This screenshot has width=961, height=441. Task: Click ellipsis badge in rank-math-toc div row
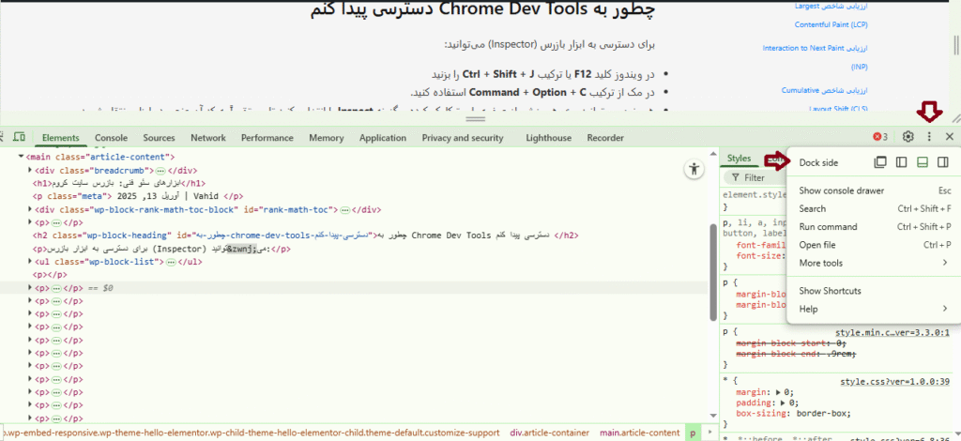click(x=345, y=209)
